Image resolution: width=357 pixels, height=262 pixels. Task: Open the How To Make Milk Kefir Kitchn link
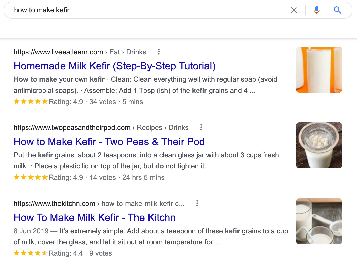point(95,217)
